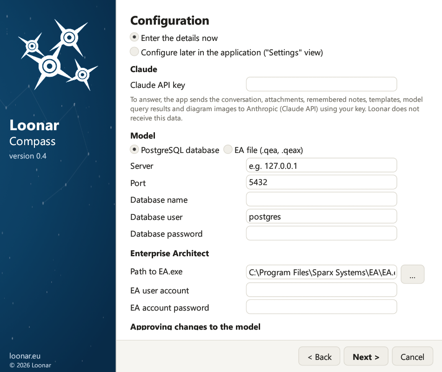
Task: Click the Database user field
Action: [x=321, y=216]
